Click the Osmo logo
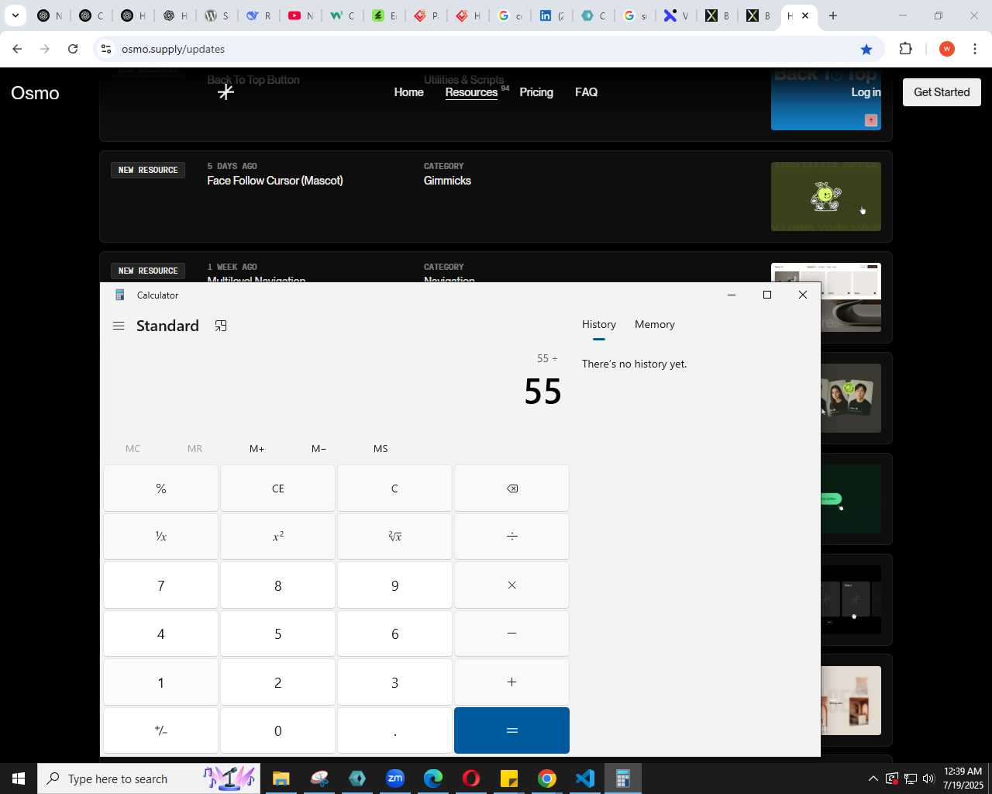The width and height of the screenshot is (992, 794). coord(35,93)
